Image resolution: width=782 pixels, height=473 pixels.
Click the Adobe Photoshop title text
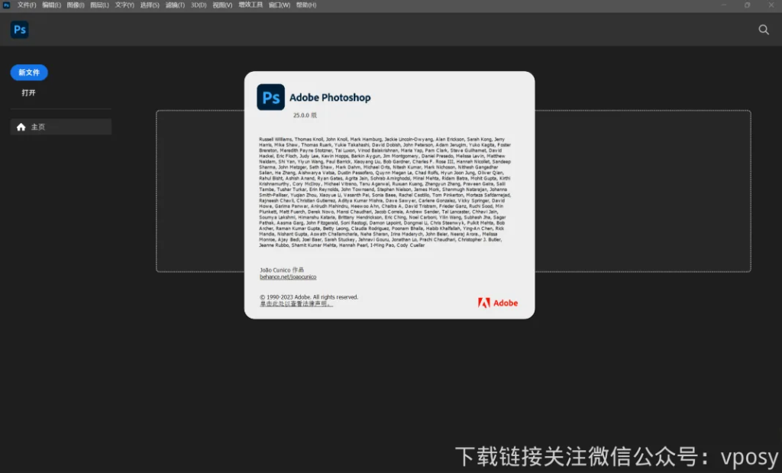330,98
